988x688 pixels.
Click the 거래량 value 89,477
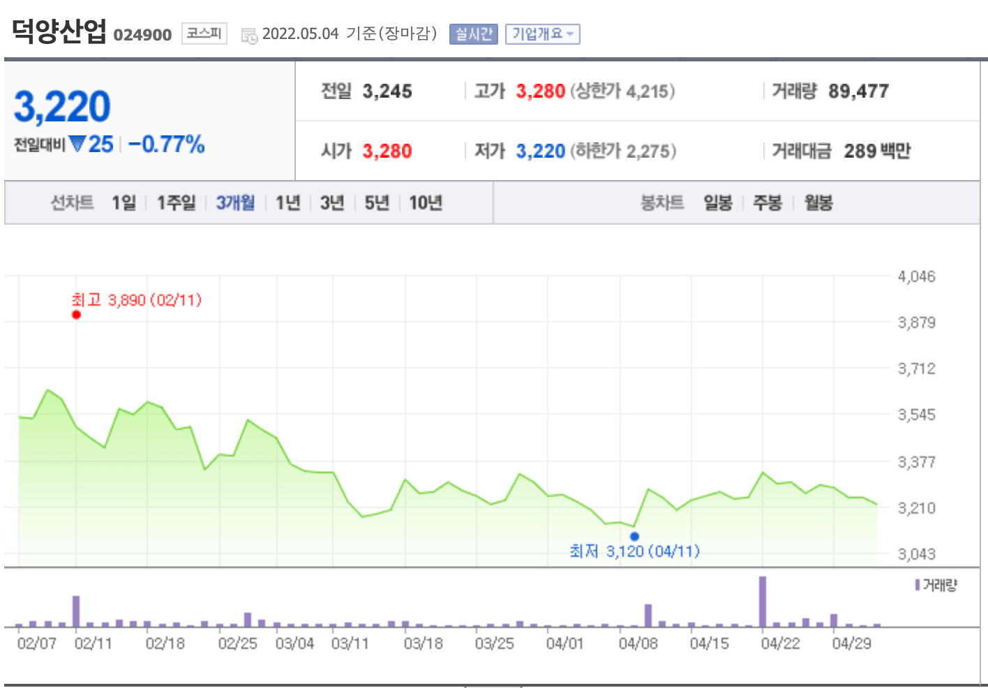coord(859,91)
